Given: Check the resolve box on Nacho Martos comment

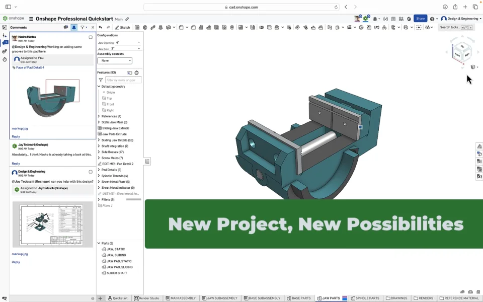Looking at the screenshot, I should 91,37.
